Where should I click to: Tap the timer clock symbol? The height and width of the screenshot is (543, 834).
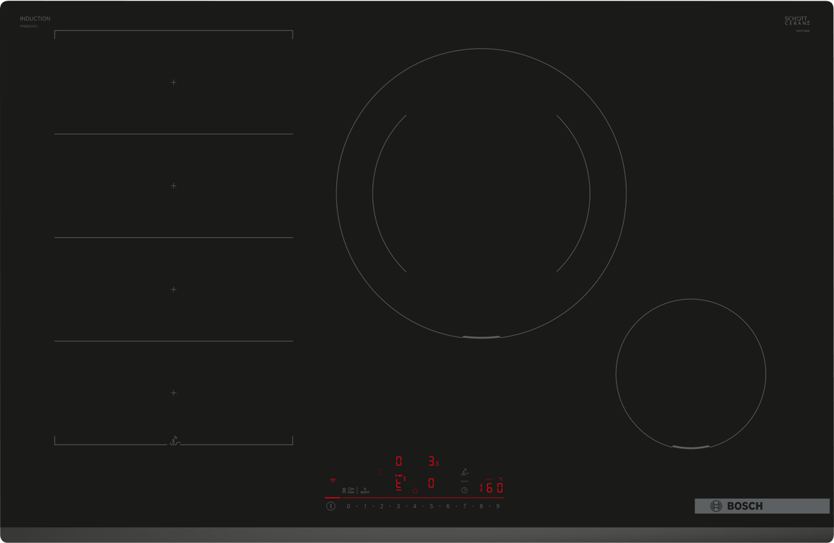click(x=464, y=490)
